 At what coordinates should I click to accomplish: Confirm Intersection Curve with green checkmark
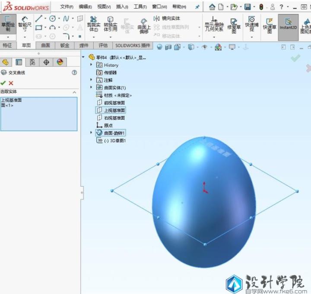click(3, 83)
